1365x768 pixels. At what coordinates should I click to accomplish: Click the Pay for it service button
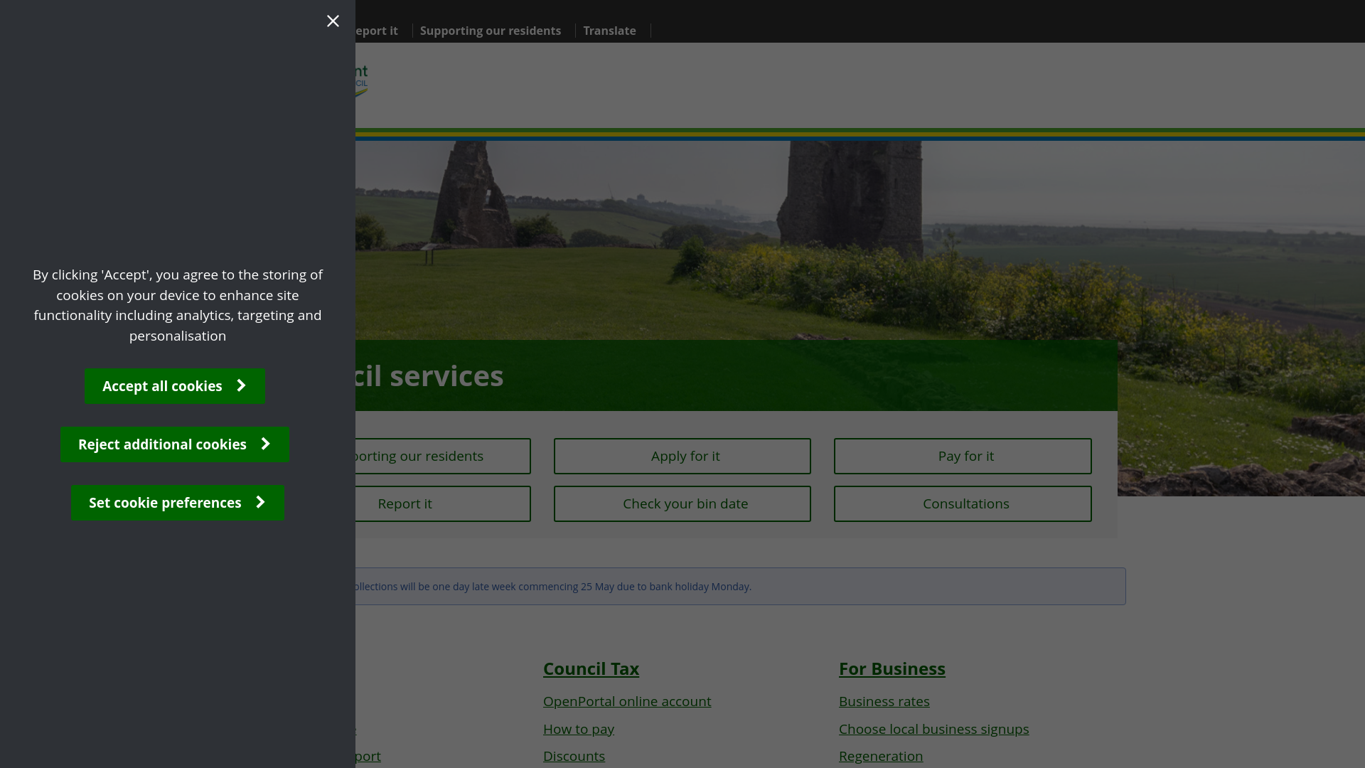tap(963, 456)
